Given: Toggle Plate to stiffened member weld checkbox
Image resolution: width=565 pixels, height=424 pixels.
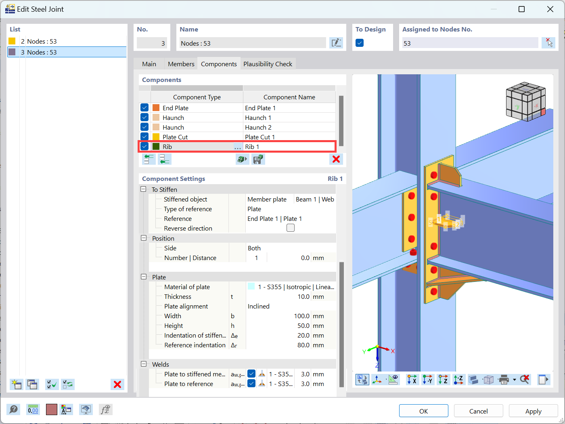Looking at the screenshot, I should (x=251, y=374).
